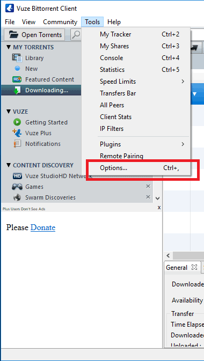Click the Getting Started play icon
The width and height of the screenshot is (204, 361).
[x=17, y=122]
